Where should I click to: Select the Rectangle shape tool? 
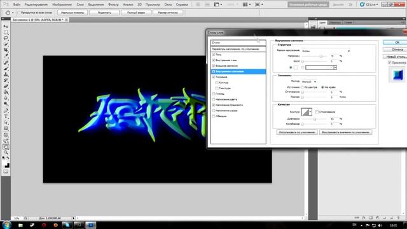(x=6, y=128)
